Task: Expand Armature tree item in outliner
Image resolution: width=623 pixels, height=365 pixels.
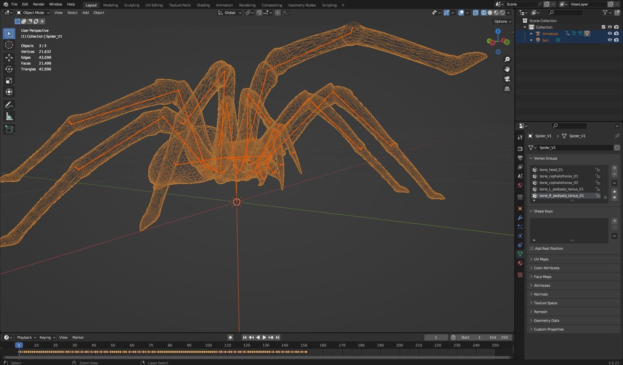Action: click(x=531, y=33)
